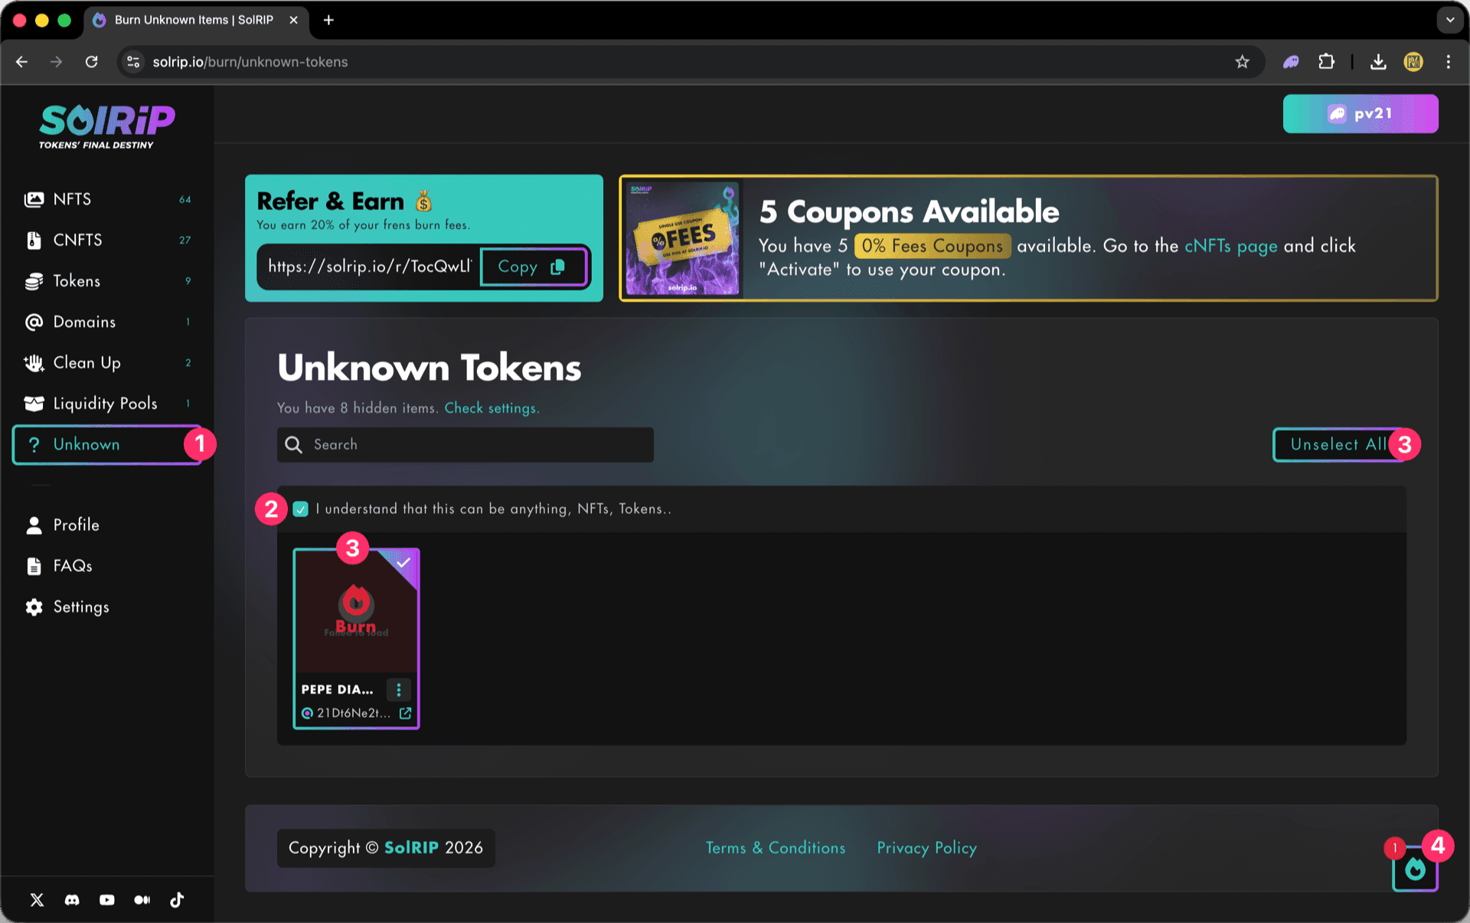View site information in address bar
Viewport: 1470px width, 923px height.
coord(133,62)
